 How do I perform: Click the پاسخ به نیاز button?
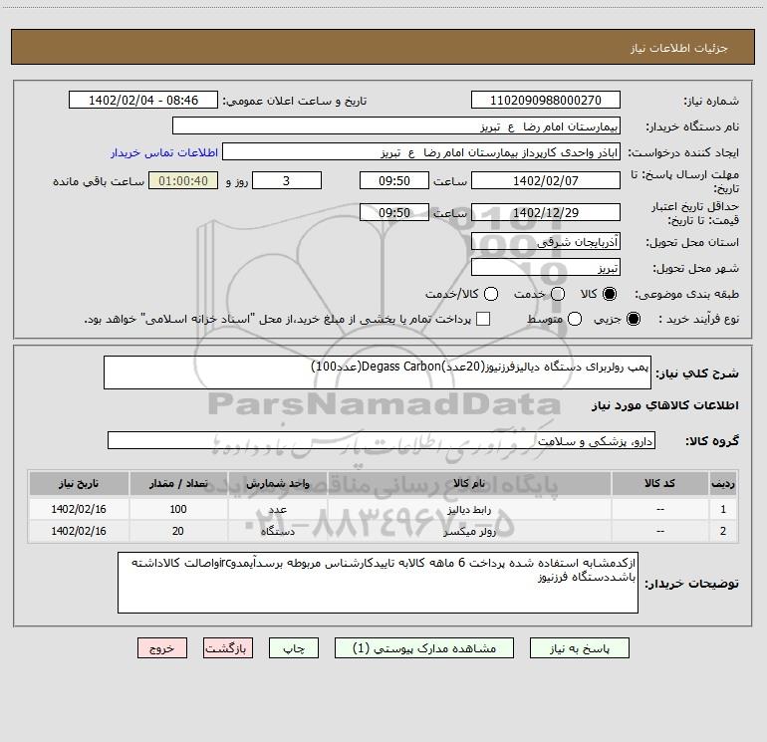(579, 648)
